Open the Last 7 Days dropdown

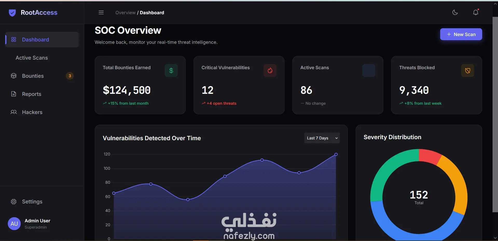click(322, 138)
